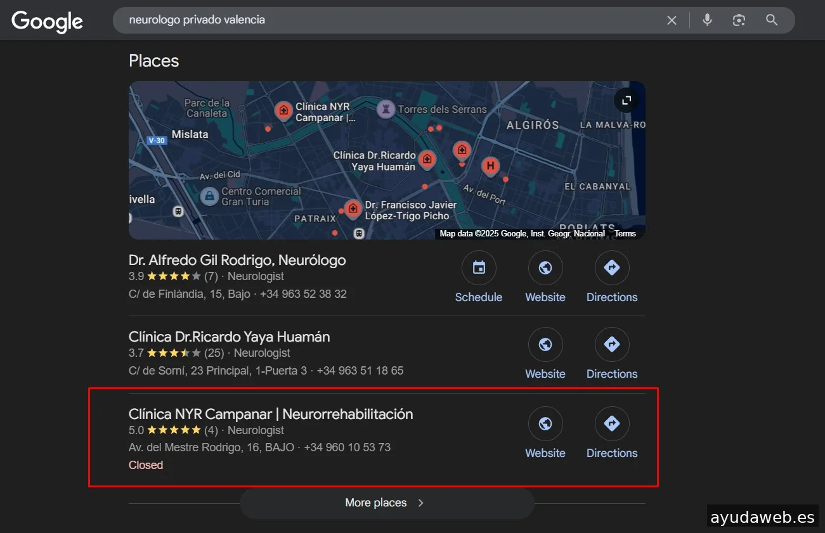
Task: Click the Google logo
Action: [x=48, y=21]
